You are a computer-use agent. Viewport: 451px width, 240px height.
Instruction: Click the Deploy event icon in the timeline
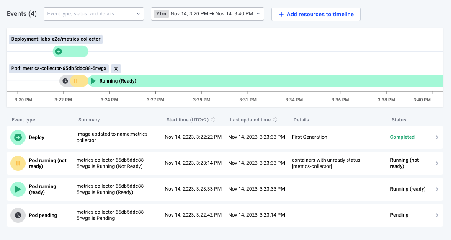point(58,52)
